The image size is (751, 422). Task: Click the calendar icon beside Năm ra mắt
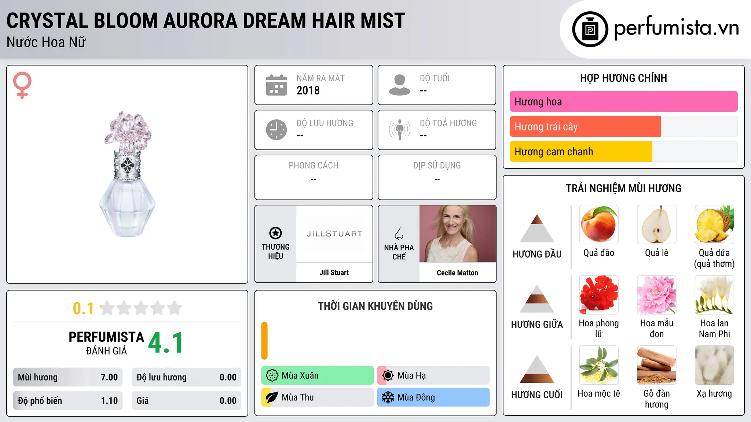coord(276,85)
